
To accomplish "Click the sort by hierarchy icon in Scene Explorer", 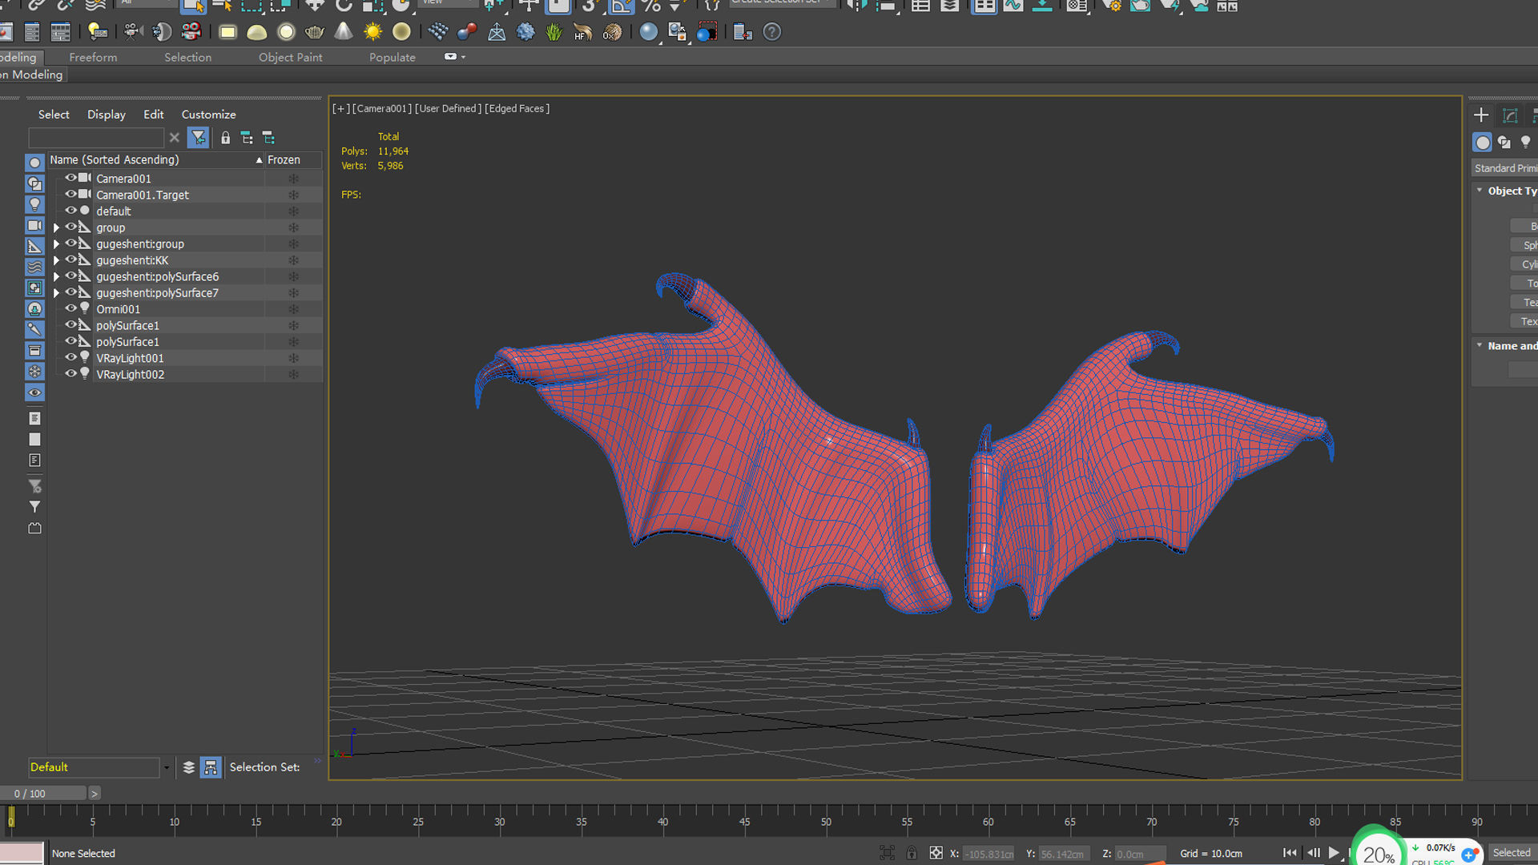I will click(211, 767).
